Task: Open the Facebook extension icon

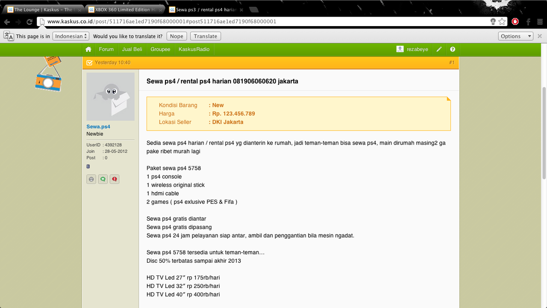Action: tap(529, 21)
